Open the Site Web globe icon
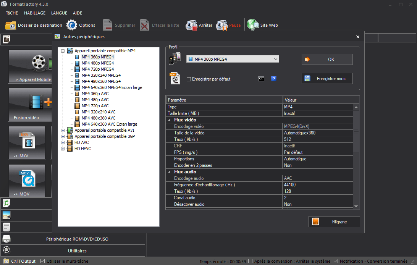 [253, 25]
